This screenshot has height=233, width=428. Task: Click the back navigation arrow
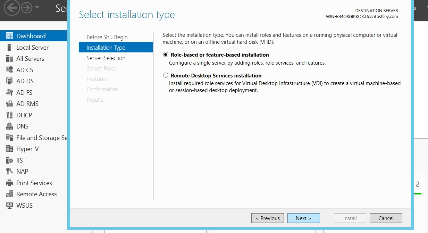(x=12, y=8)
